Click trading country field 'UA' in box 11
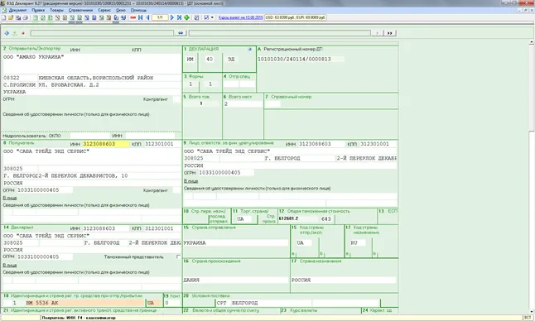 pos(244,218)
